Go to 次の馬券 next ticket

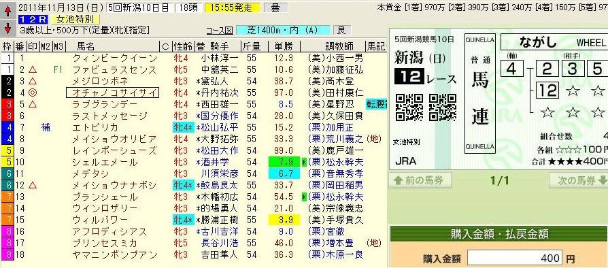coord(578,181)
